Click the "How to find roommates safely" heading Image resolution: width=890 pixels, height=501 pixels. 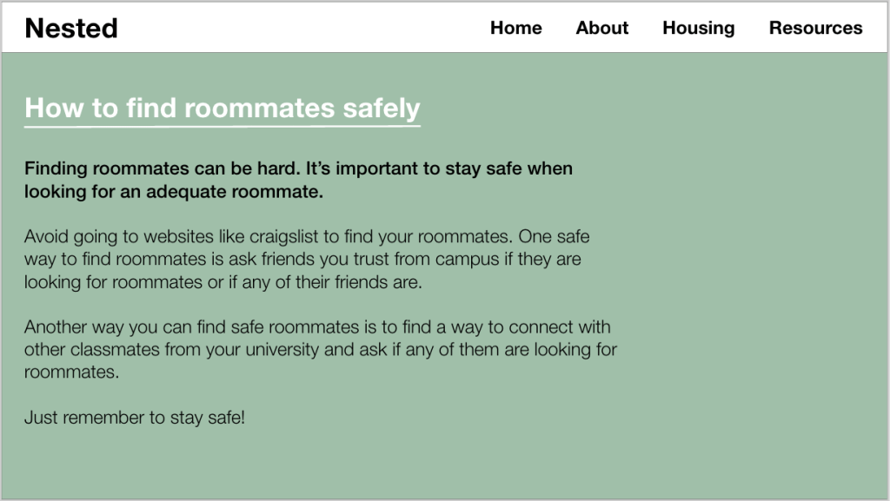click(x=222, y=108)
